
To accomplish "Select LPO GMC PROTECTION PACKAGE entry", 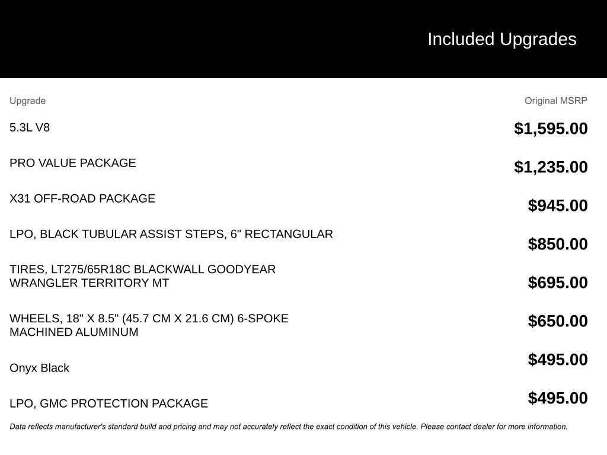I will 109,403.
